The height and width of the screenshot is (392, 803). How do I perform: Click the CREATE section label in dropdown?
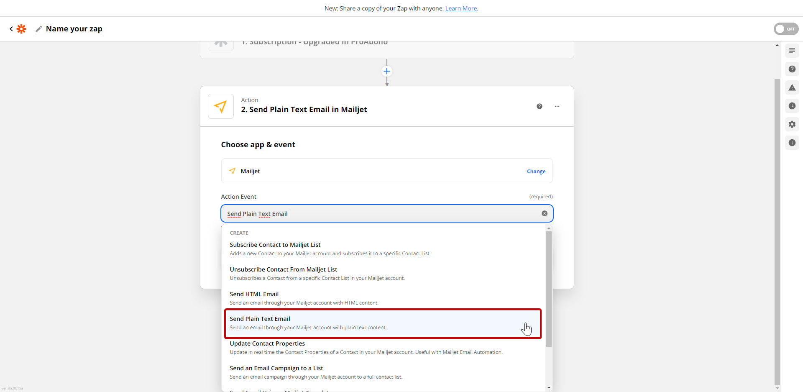(x=239, y=233)
